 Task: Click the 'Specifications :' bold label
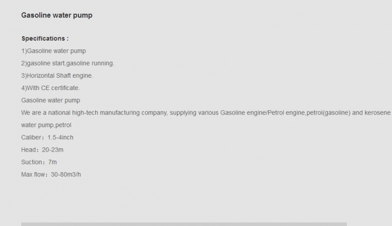(x=45, y=39)
